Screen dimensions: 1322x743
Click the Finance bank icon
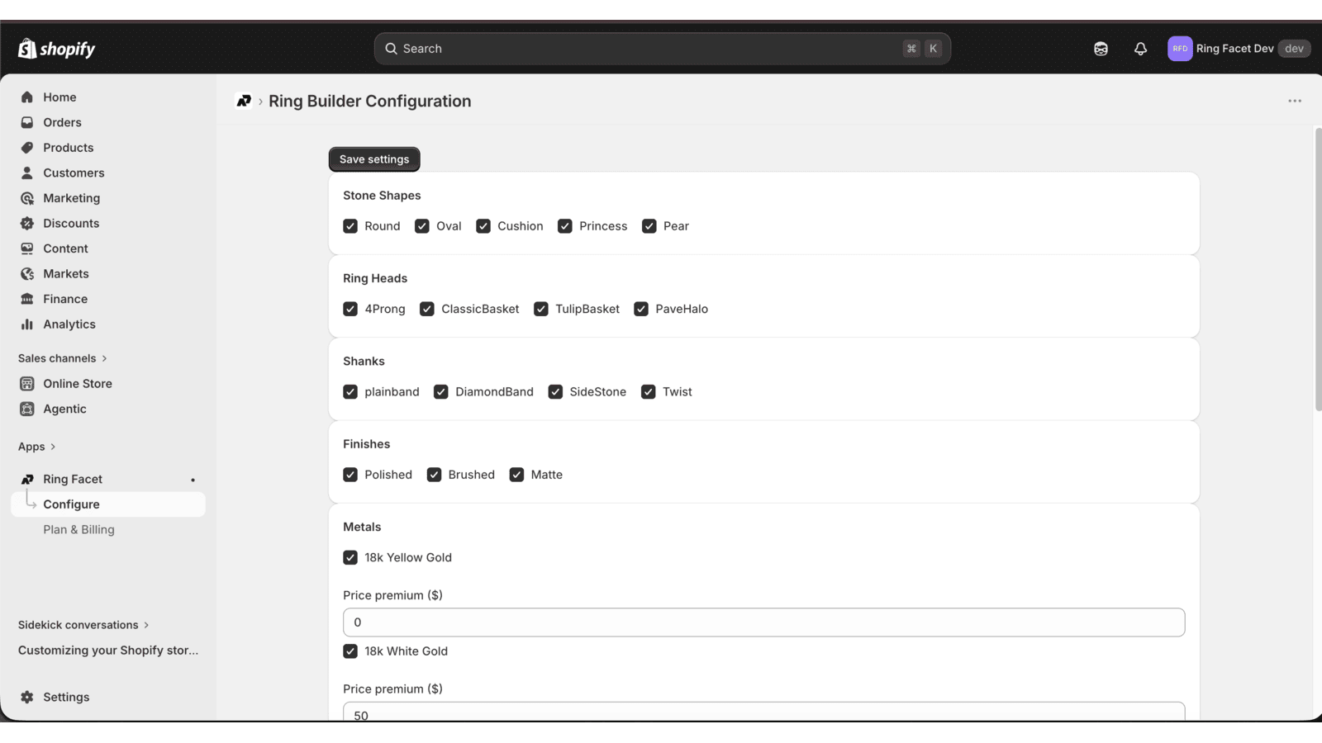(x=27, y=299)
